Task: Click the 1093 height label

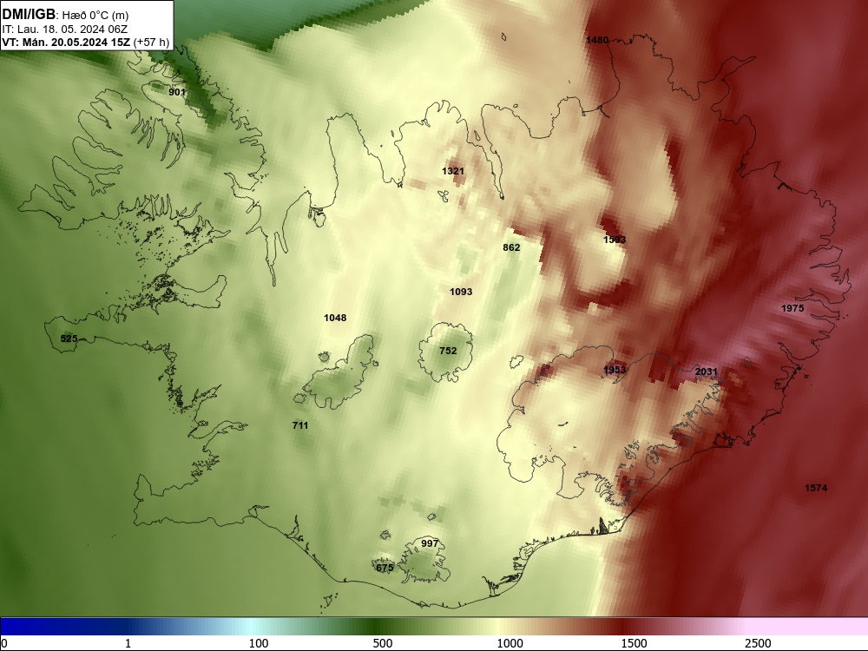Action: pos(461,292)
